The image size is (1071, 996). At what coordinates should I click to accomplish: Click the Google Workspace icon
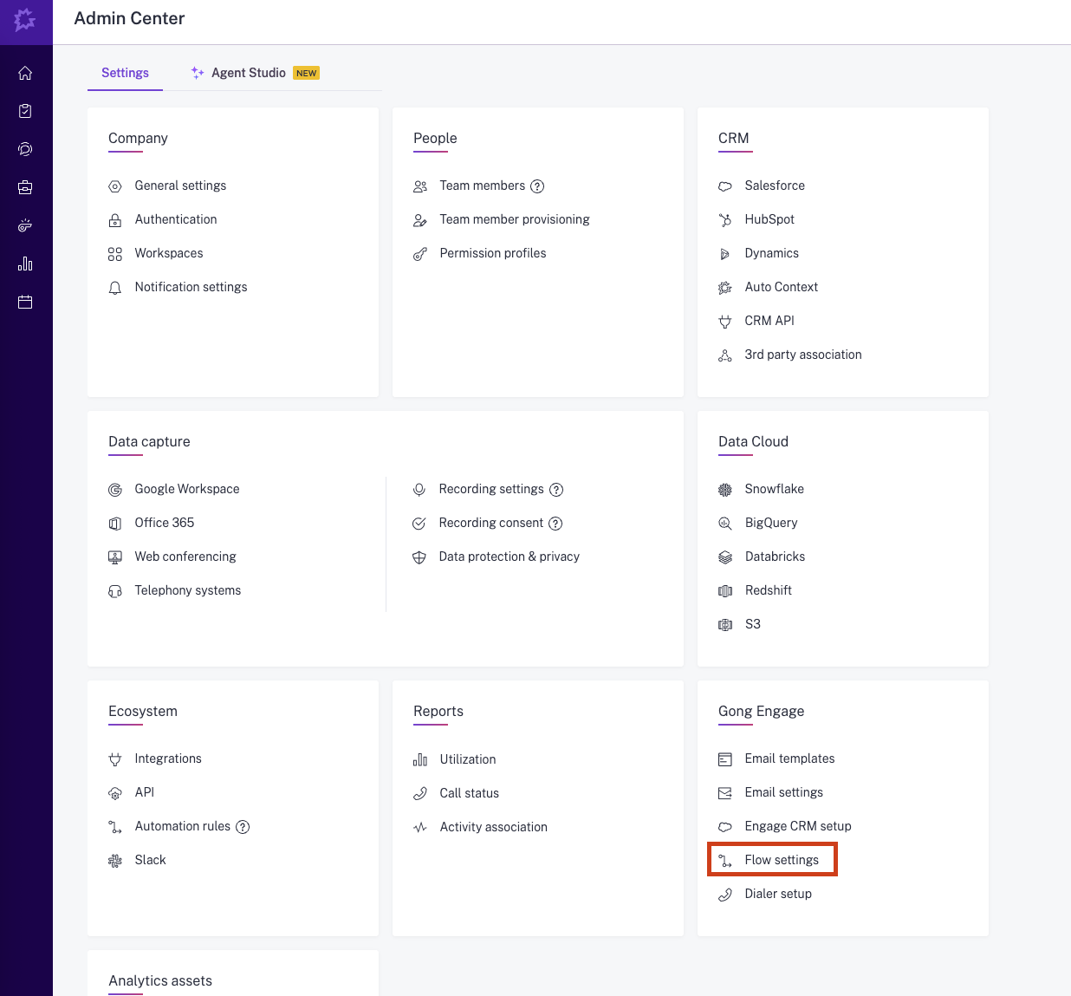(x=115, y=490)
